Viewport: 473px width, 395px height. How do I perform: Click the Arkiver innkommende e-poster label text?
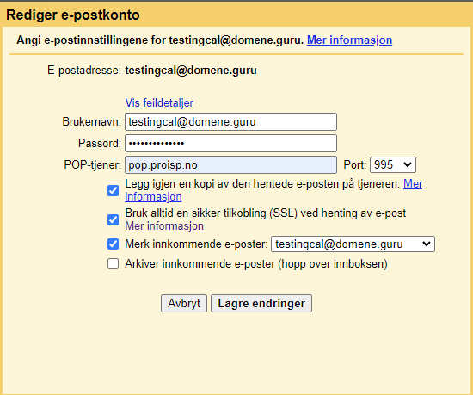click(256, 264)
